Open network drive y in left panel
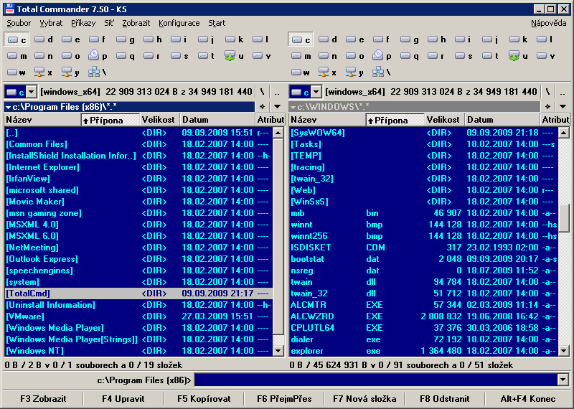 tap(70, 72)
